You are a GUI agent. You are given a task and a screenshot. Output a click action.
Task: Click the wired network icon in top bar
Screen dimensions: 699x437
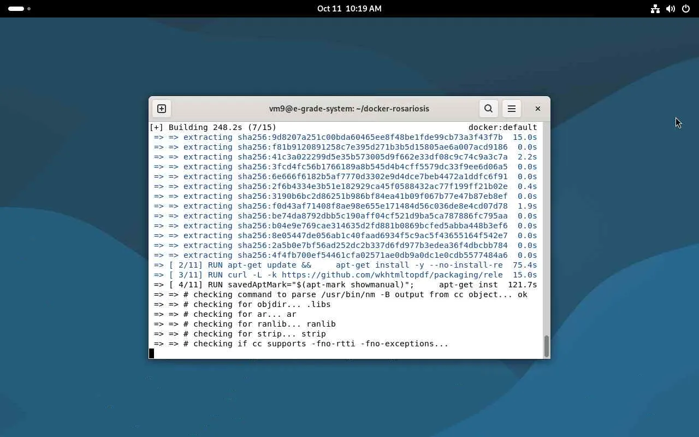(x=655, y=9)
